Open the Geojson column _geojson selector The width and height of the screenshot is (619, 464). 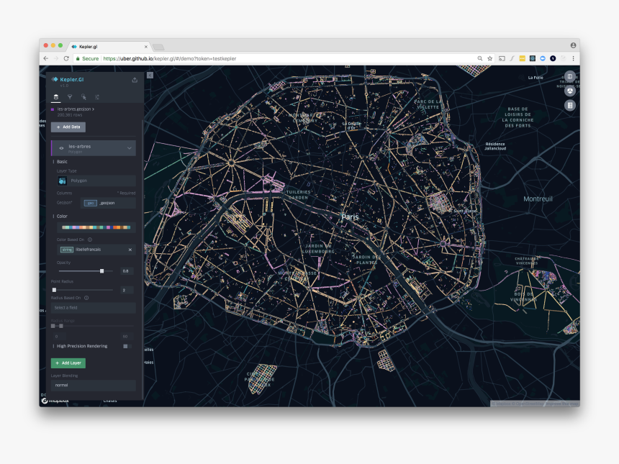(108, 203)
